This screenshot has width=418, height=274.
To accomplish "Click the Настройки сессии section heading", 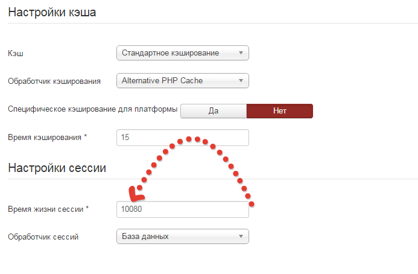I will click(x=57, y=168).
